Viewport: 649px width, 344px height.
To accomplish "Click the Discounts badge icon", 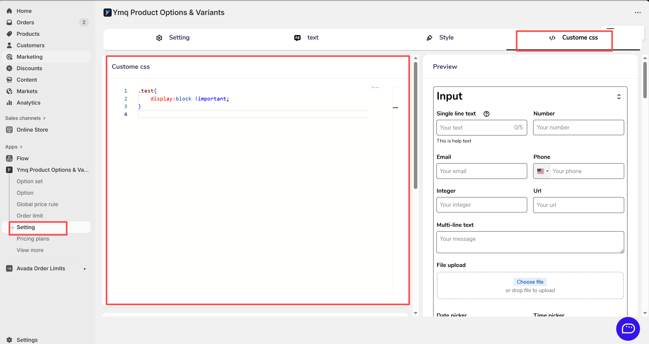I will (9, 68).
